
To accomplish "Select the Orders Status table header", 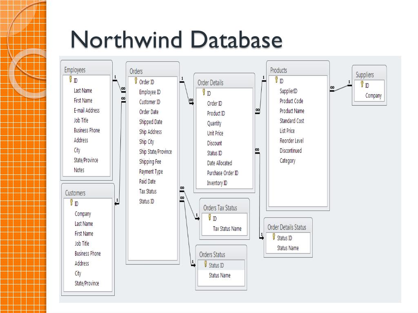I will click(212, 255).
